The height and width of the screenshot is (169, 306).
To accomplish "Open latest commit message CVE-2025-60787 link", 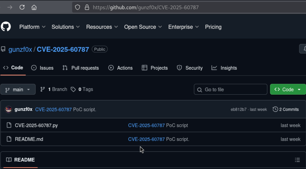I will 53,109.
